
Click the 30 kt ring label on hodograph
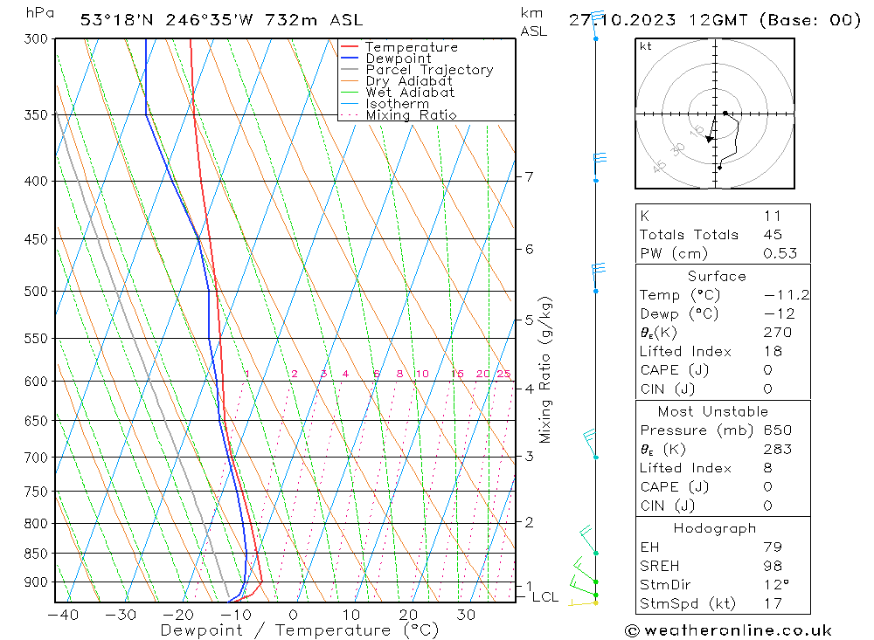678,150
